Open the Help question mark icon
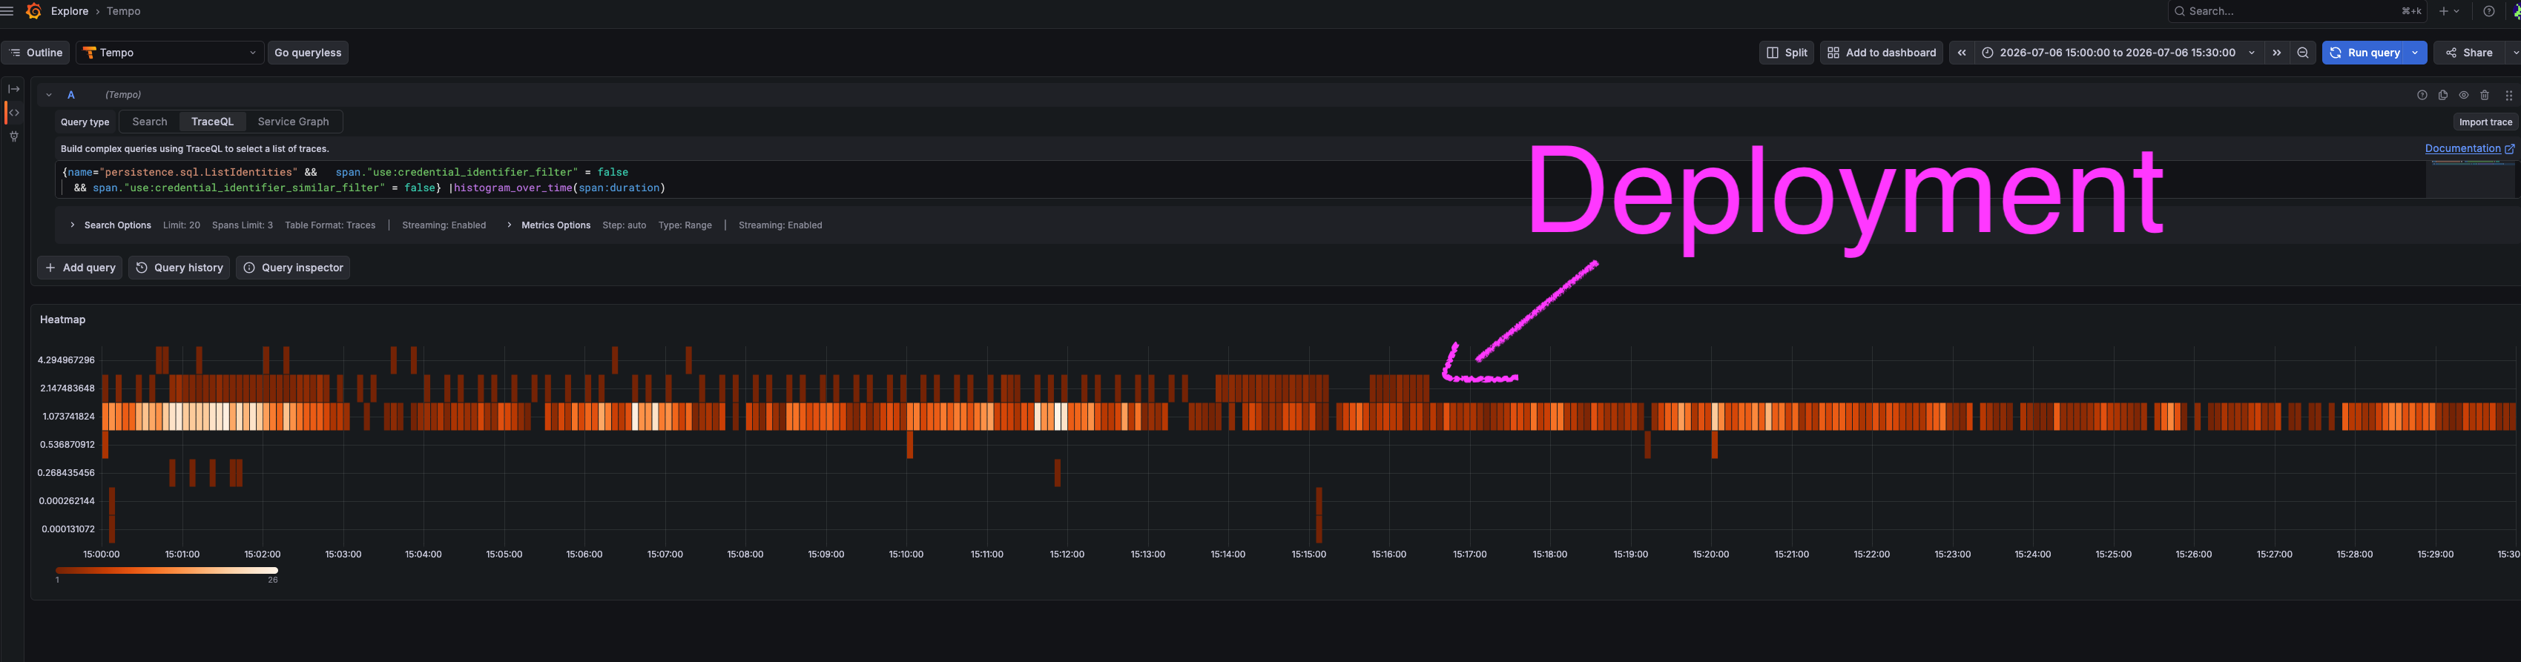 (x=2488, y=11)
